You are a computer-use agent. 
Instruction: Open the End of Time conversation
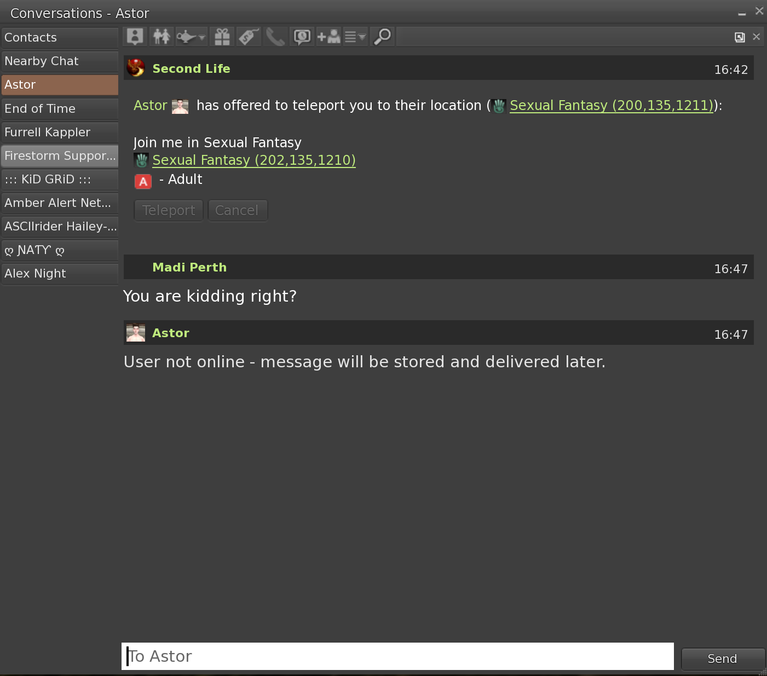click(x=60, y=108)
